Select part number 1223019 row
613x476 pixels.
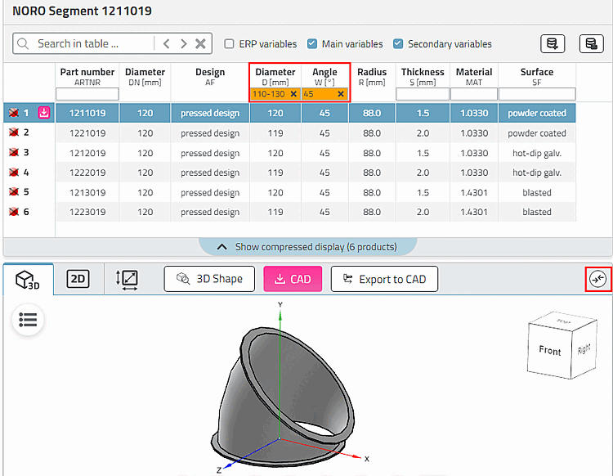click(x=87, y=212)
